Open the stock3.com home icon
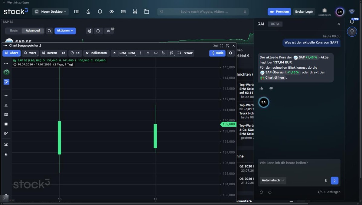The image size is (362, 205). (324, 11)
